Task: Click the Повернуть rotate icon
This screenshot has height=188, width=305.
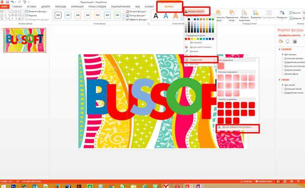Action: click(x=282, y=13)
